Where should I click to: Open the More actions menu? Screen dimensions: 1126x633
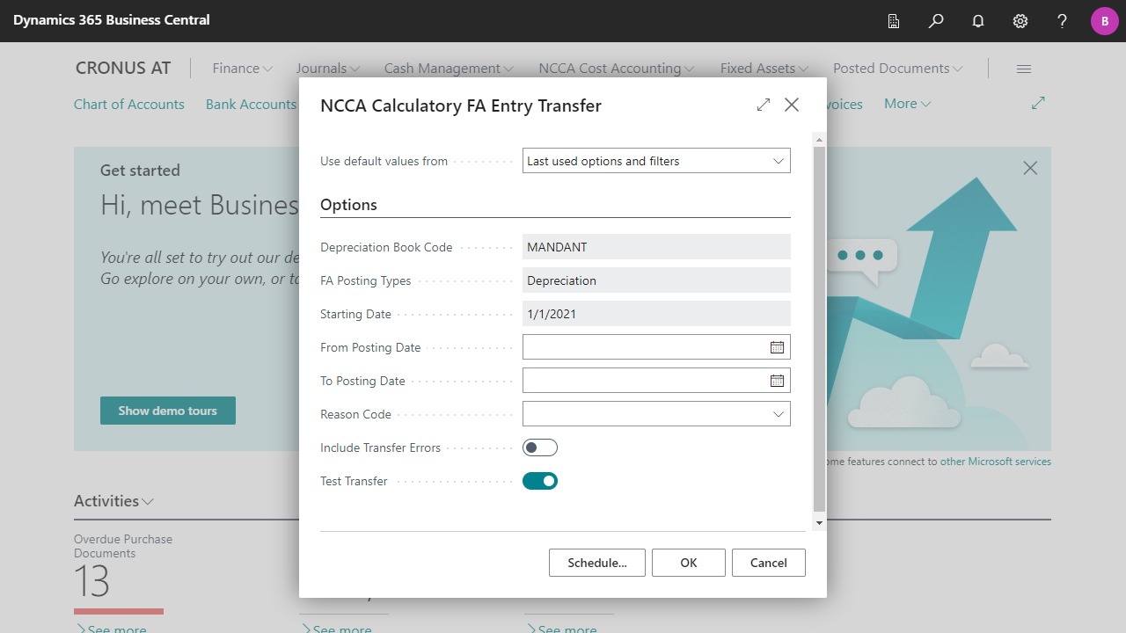click(907, 104)
